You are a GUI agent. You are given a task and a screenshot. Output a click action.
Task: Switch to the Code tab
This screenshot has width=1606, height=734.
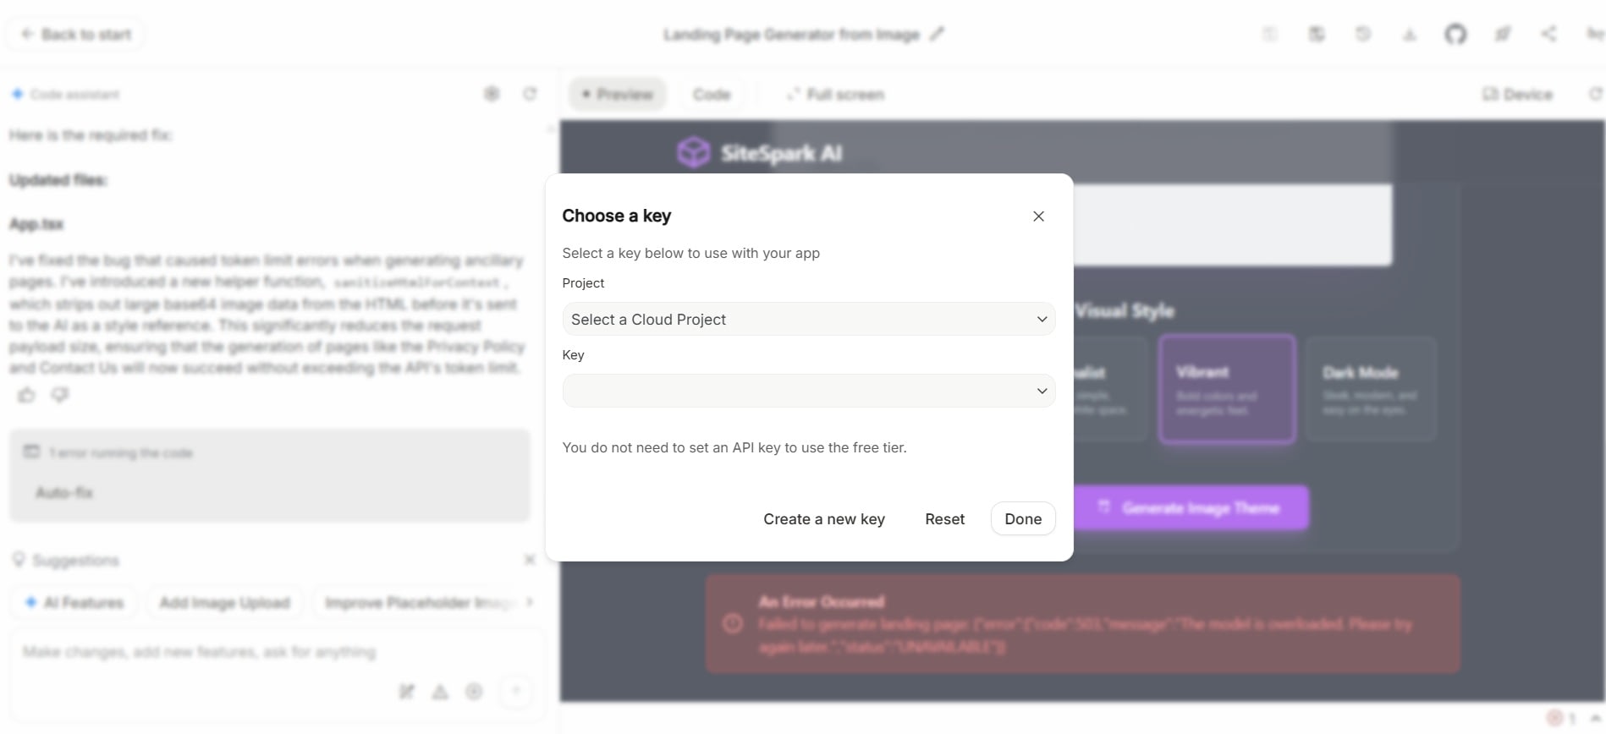(711, 94)
